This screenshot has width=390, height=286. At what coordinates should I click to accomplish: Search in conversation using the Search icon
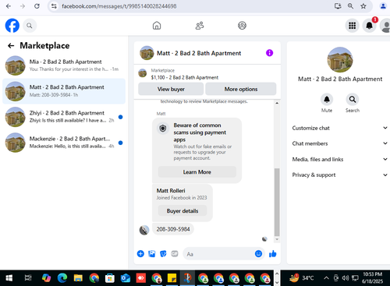click(x=353, y=100)
